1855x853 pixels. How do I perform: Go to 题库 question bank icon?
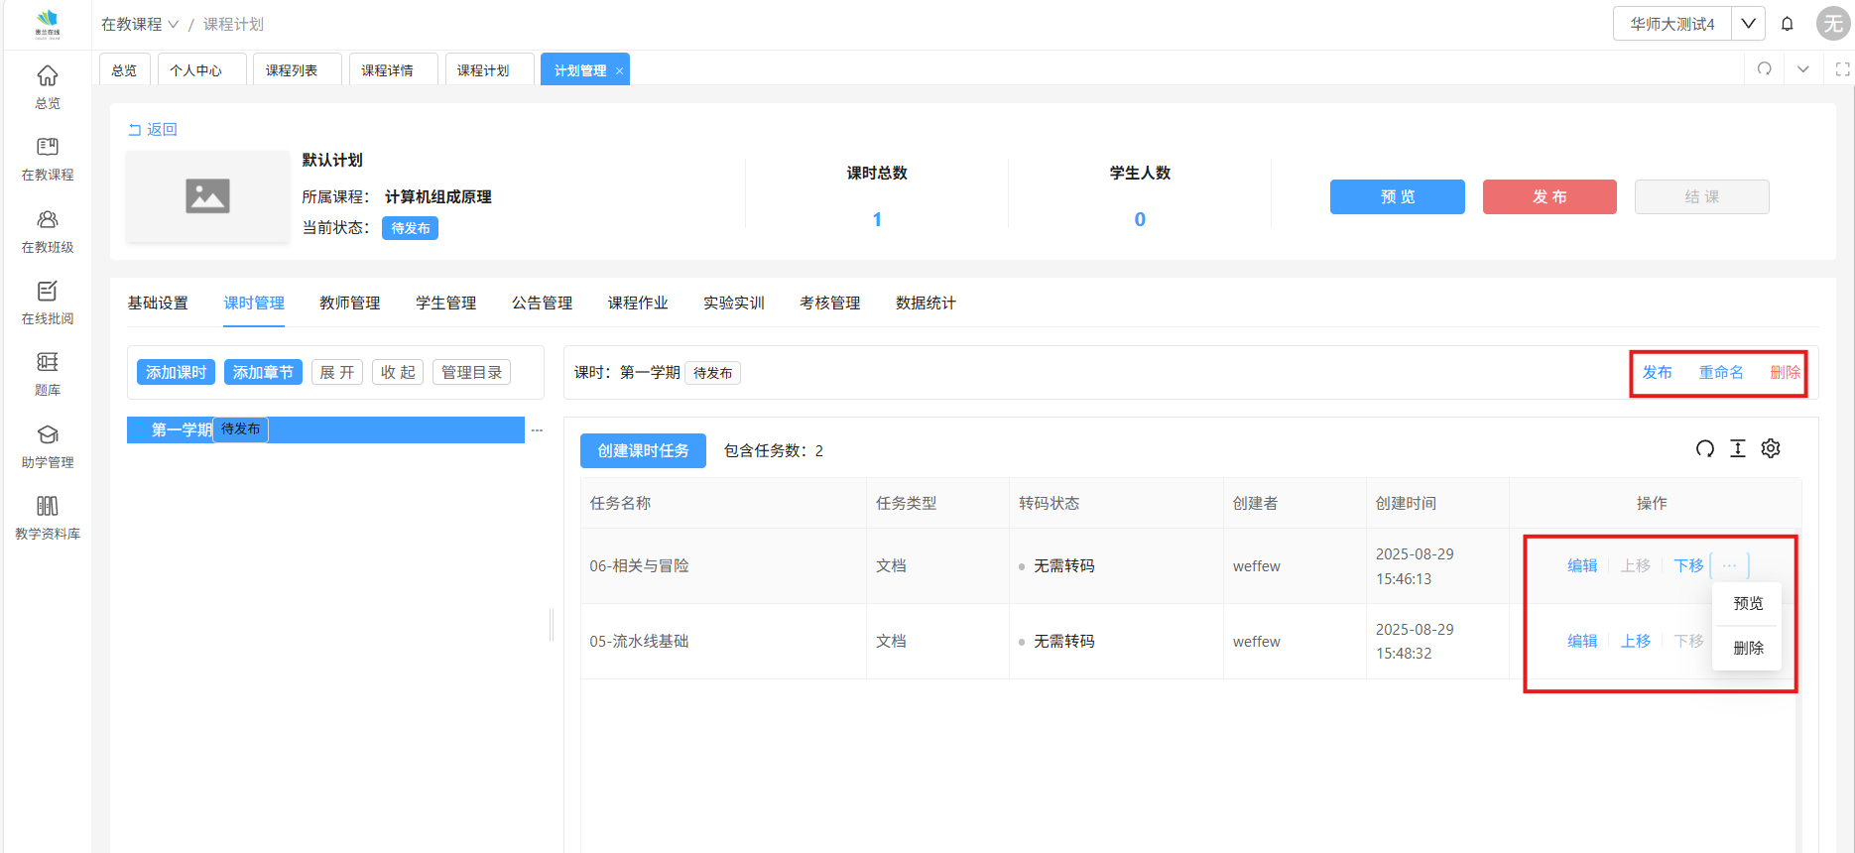(47, 363)
